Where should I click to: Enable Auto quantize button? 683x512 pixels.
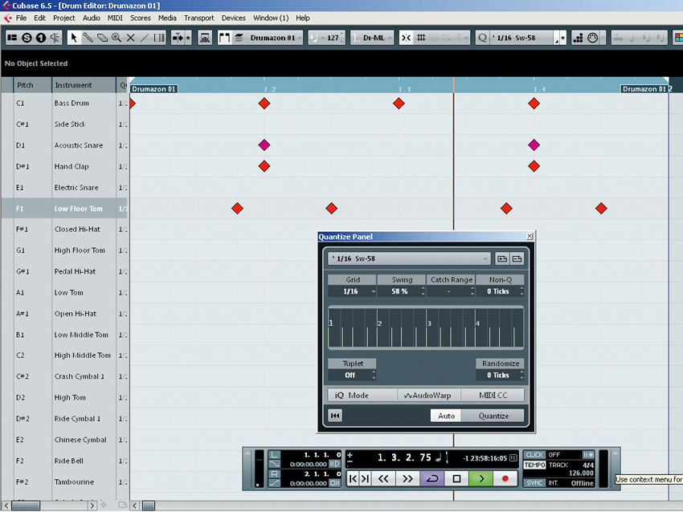tap(446, 416)
